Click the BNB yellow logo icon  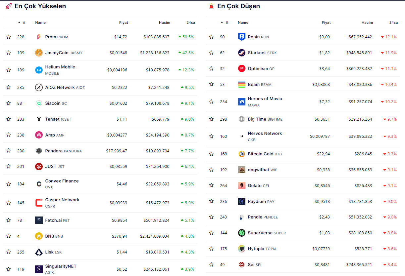point(39,236)
